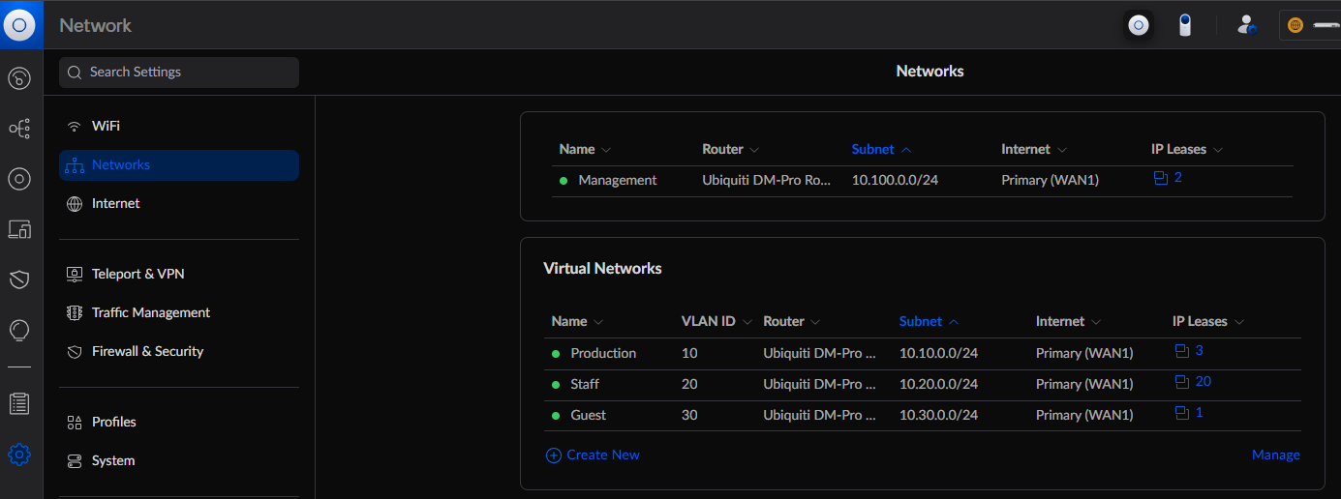Switch to the Protect camera application icon
This screenshot has width=1341, height=499.
click(1184, 25)
